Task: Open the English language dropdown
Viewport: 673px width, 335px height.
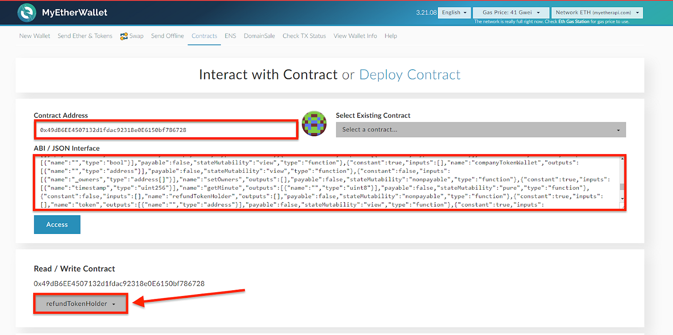Action: pyautogui.click(x=454, y=13)
